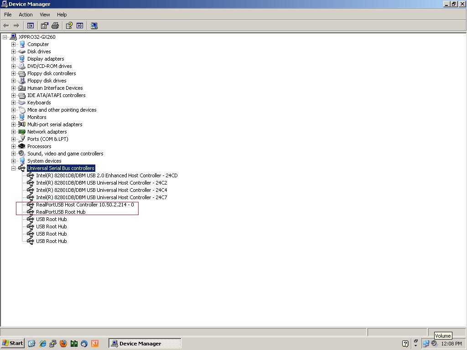Viewport: 467px width, 350px height.
Task: Expand the Disk drives category
Action: (x=14, y=51)
